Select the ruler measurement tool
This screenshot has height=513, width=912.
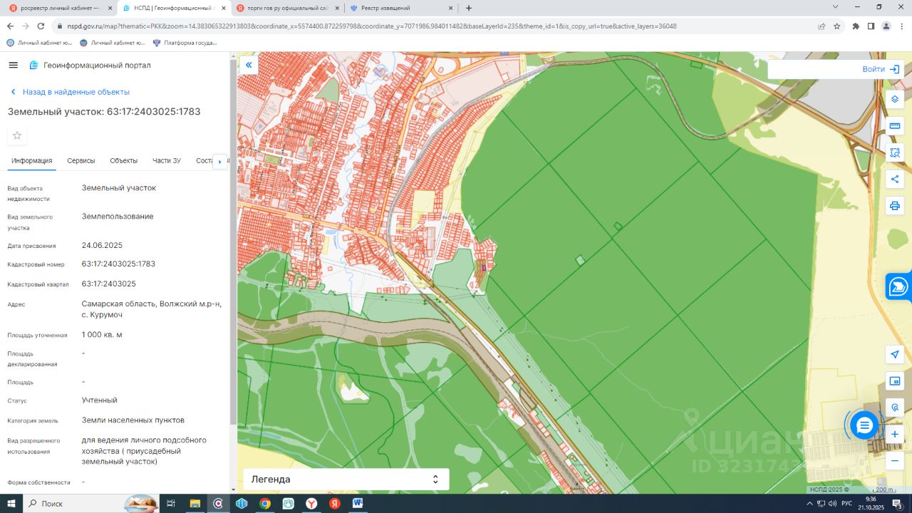[x=895, y=126]
